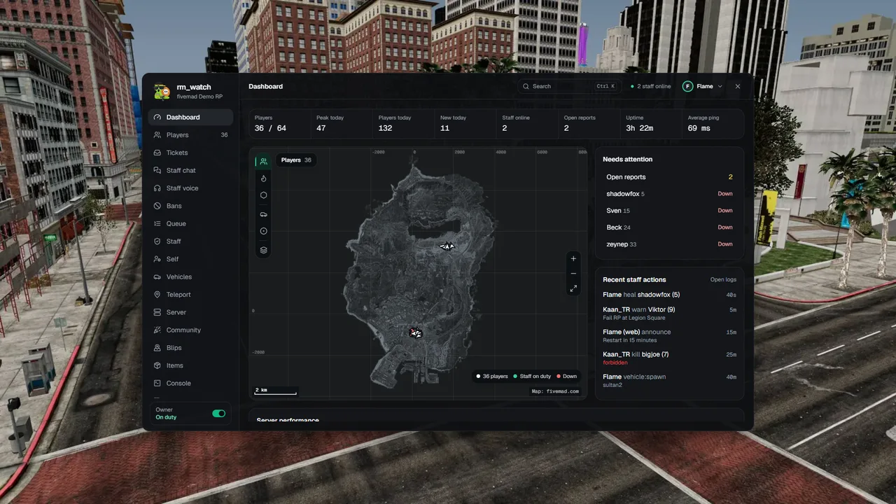Open Staff chat in the sidebar
This screenshot has width=896, height=504.
coord(191,171)
